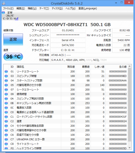135x153 pixels.
Task: Click the 最悪値 column header
Action: point(83,67)
